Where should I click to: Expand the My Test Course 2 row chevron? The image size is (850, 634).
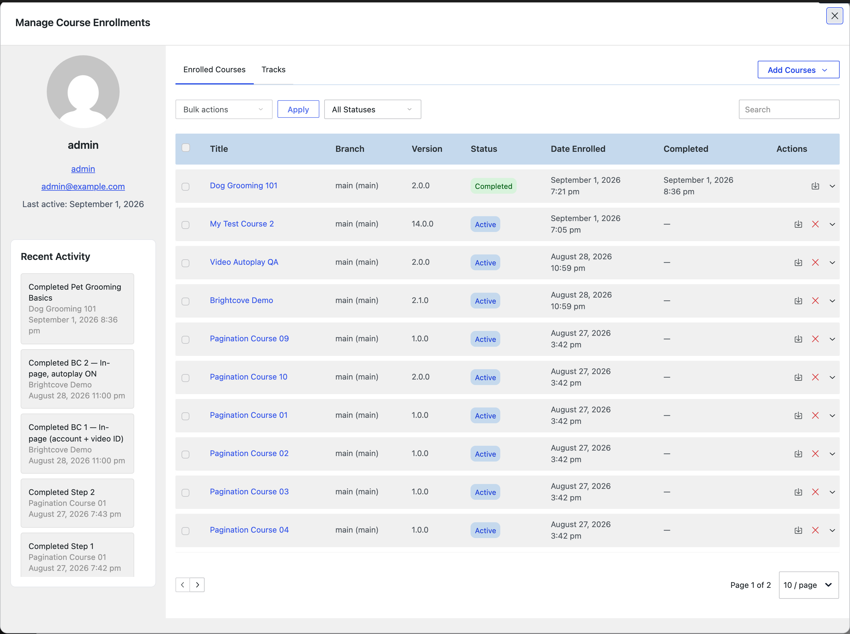(x=832, y=224)
